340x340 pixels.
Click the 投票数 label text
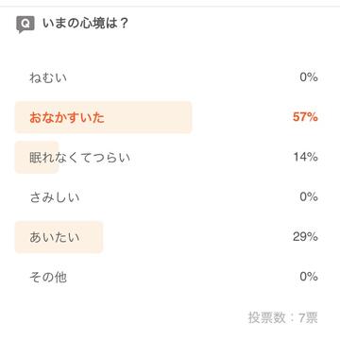pyautogui.click(x=267, y=317)
